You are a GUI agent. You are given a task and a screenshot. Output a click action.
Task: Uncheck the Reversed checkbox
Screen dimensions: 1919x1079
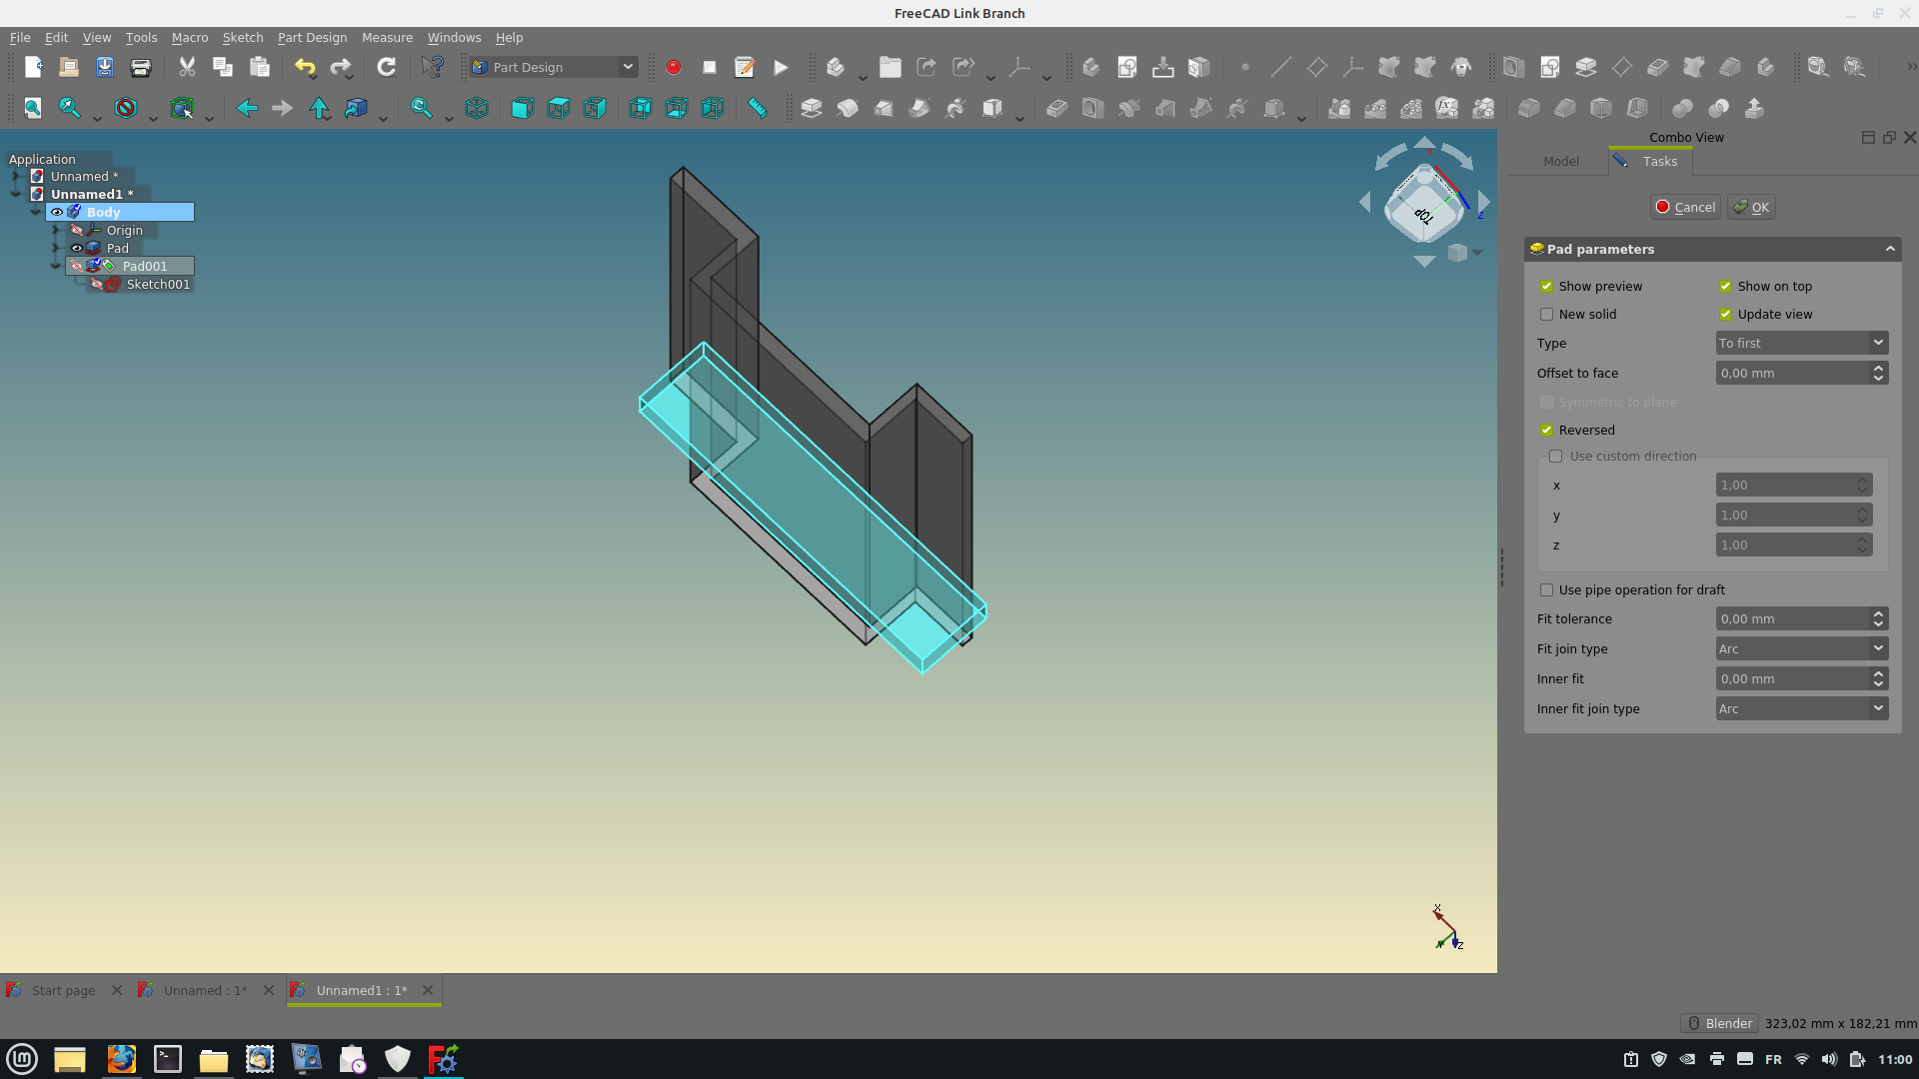1547,431
